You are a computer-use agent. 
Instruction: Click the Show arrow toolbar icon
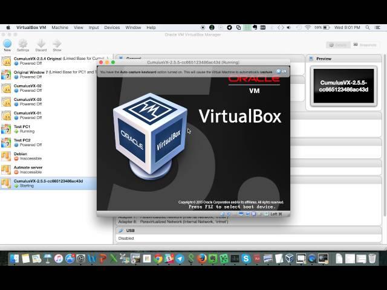point(57,45)
